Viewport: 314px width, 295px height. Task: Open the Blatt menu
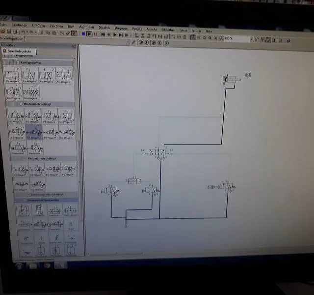pyautogui.click(x=71, y=27)
